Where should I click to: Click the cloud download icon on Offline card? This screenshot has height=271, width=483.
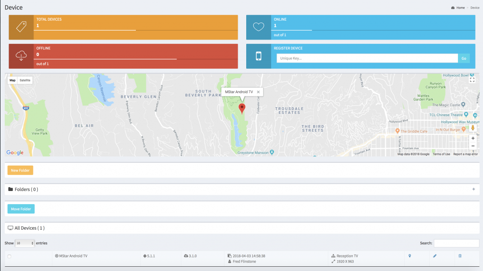(x=21, y=56)
